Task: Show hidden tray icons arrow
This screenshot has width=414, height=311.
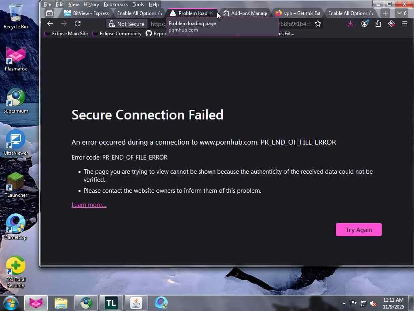Action: tap(344, 303)
